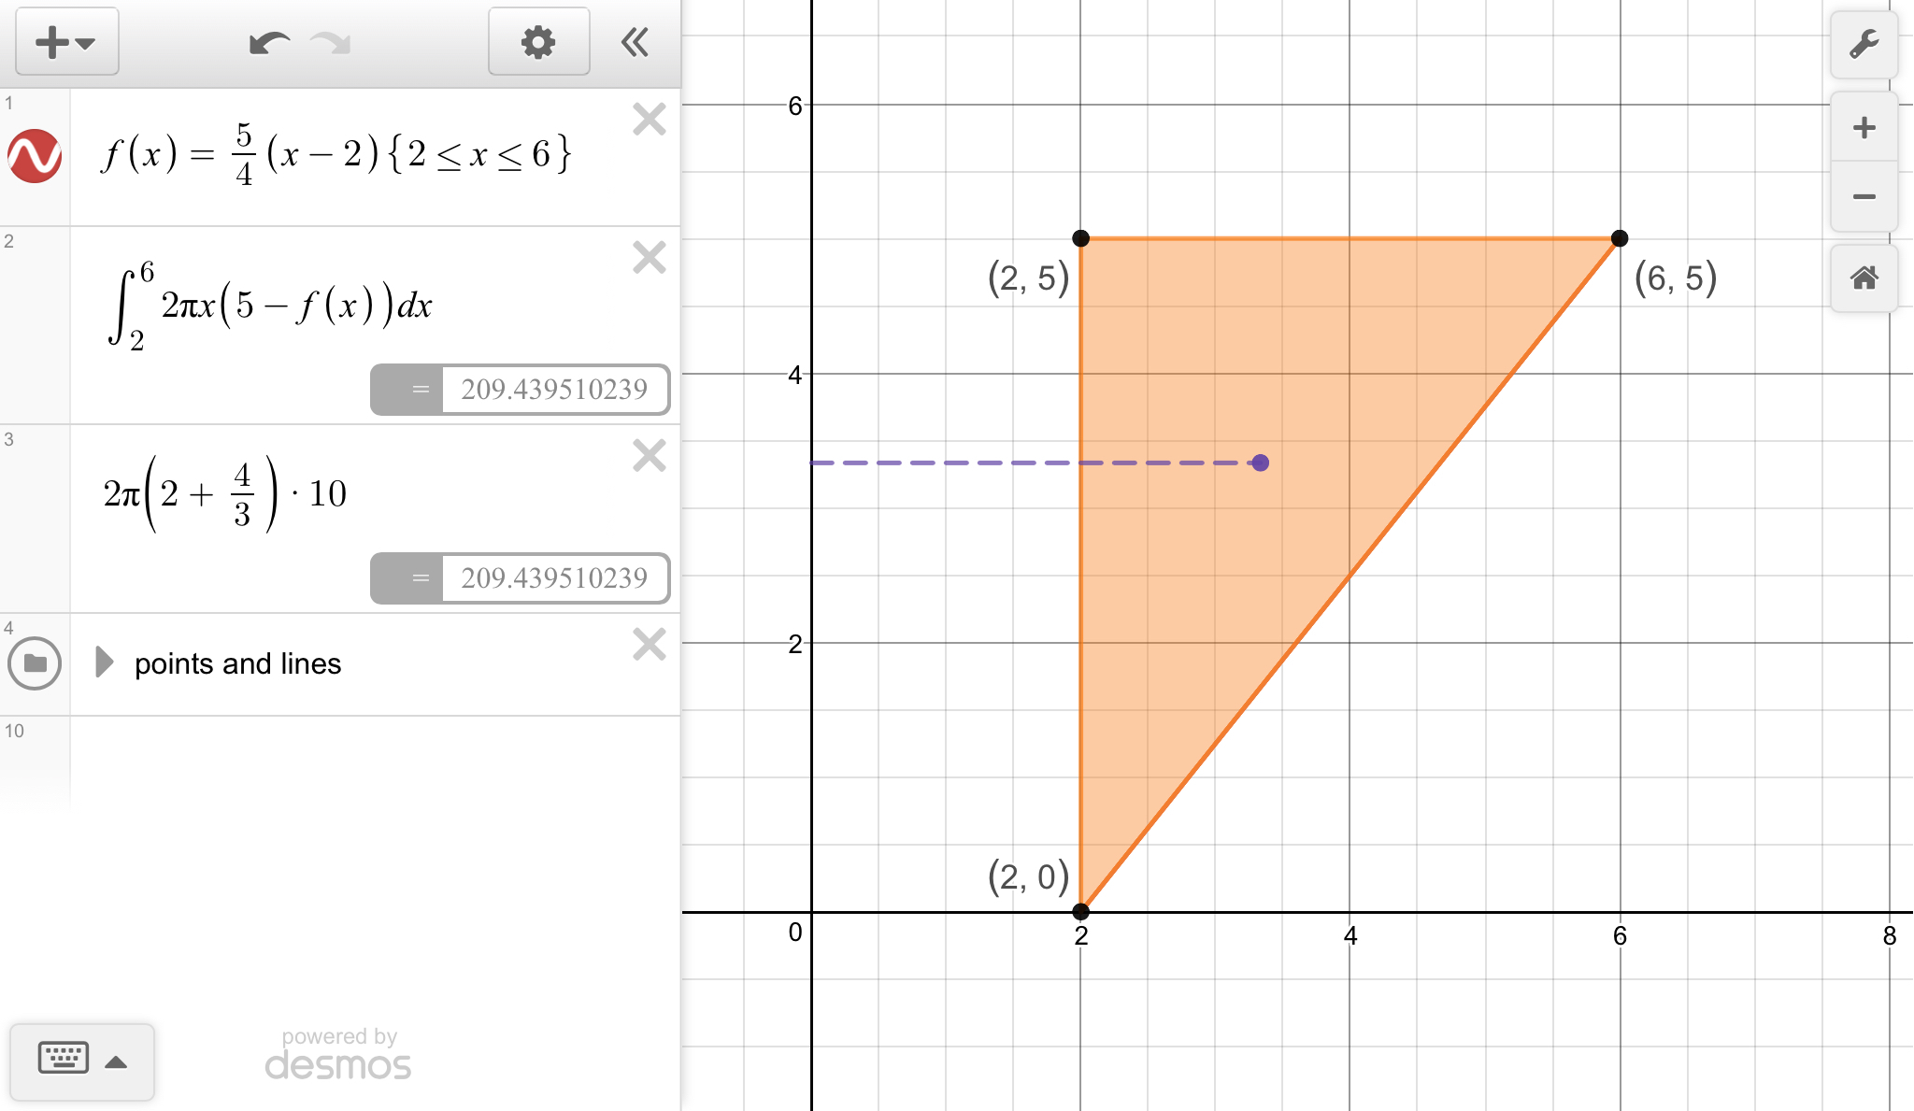This screenshot has height=1111, width=1914.
Task: Delete the integral expression in row 2
Action: [649, 257]
